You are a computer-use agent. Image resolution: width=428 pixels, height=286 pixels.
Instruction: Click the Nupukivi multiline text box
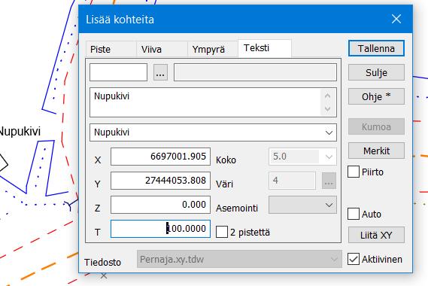[205, 102]
